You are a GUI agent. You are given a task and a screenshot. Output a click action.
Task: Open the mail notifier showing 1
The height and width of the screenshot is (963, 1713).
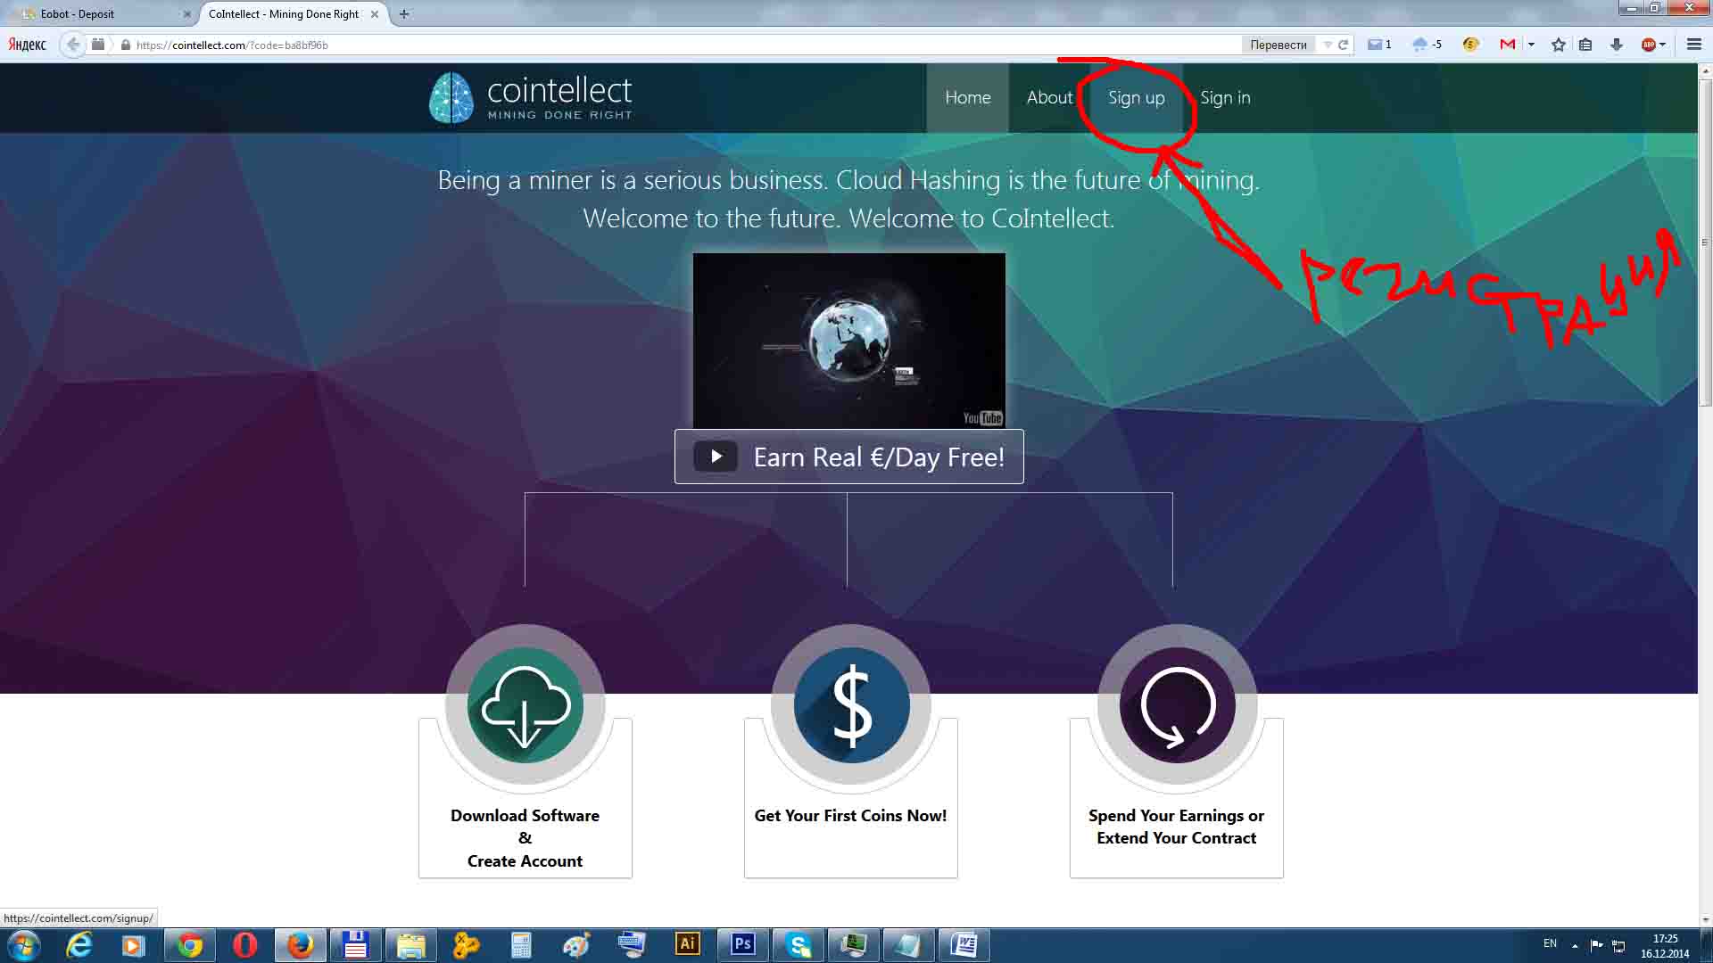(x=1379, y=45)
